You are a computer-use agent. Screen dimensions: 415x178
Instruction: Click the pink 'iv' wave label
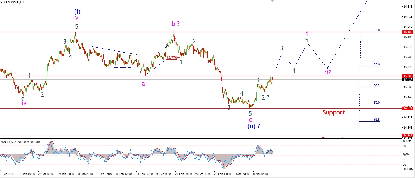pos(24,103)
